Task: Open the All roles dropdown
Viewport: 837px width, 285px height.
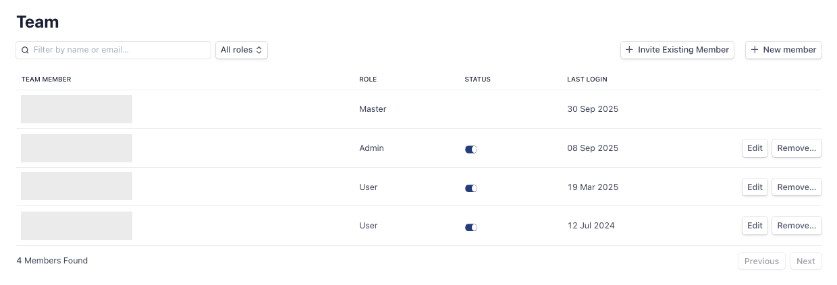Action: [x=241, y=50]
